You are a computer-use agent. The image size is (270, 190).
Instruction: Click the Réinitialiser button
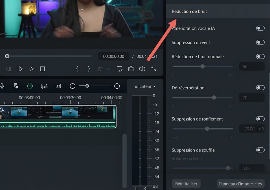(186, 184)
